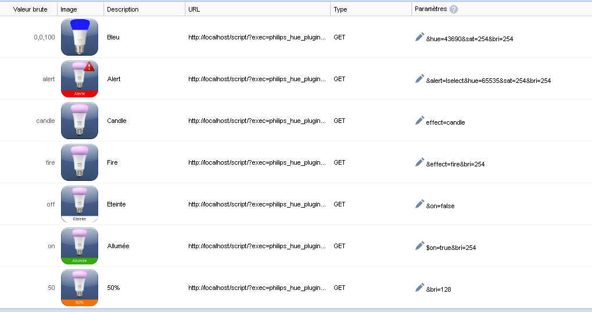Click GET type in Fire row
The width and height of the screenshot is (592, 312).
[339, 163]
